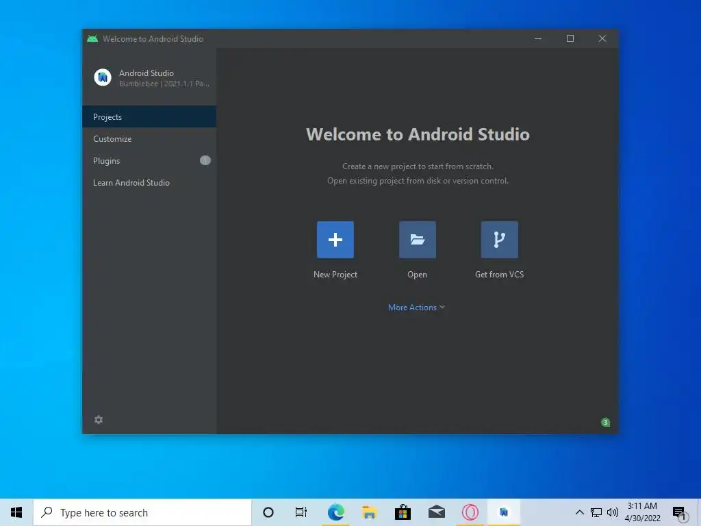Open the Mail app from the taskbar
The image size is (701, 526).
[x=436, y=512]
